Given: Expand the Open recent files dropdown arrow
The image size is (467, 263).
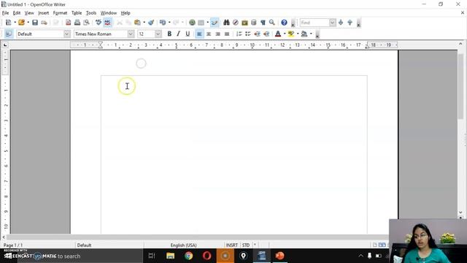Looking at the screenshot, I should coord(28,23).
